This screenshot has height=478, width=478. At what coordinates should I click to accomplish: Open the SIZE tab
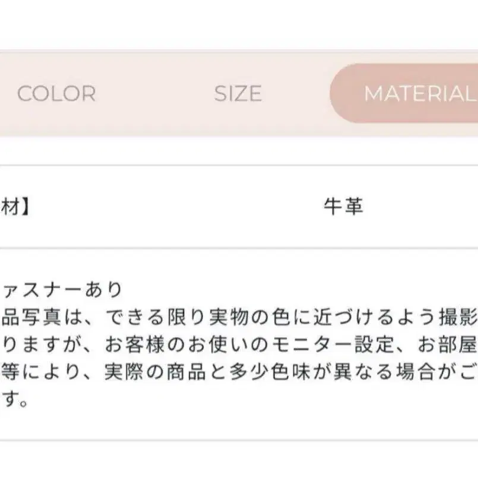(x=238, y=94)
